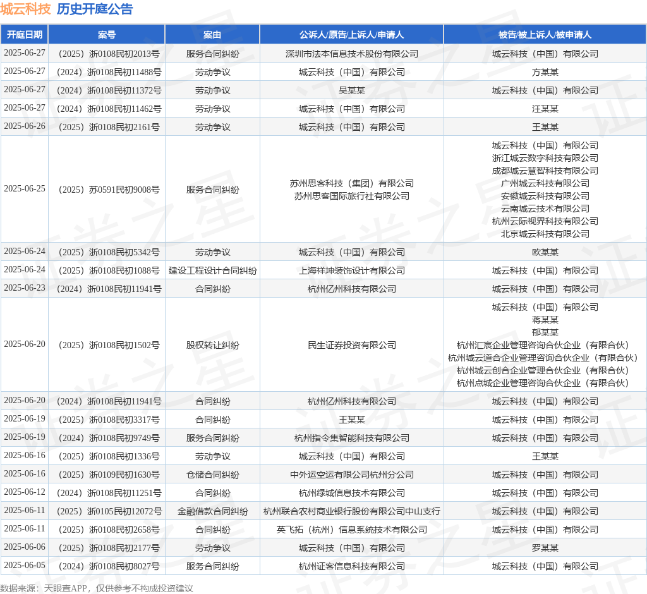
Task: Click plaintiff 英飞拓（杭州）信息系统技术有限公司
Action: point(351,530)
